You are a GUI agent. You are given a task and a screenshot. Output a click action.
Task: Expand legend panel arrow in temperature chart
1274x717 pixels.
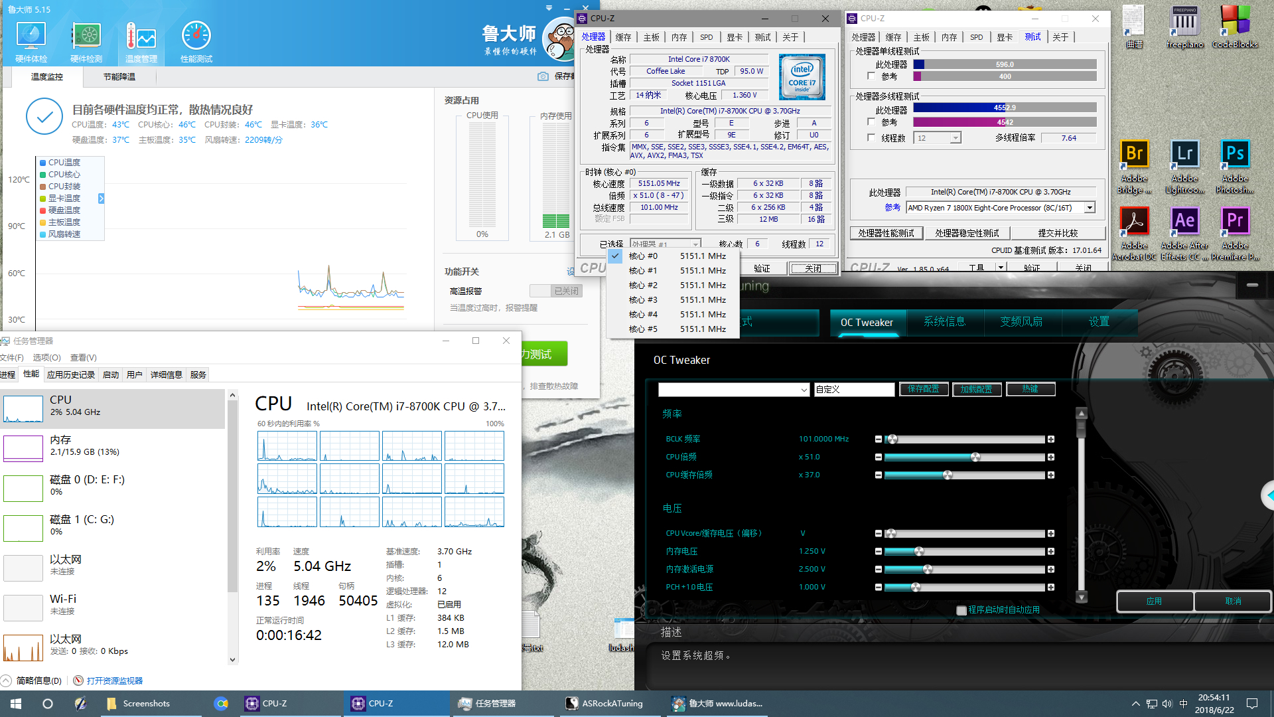(101, 199)
